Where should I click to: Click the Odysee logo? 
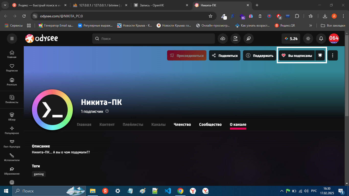42,39
